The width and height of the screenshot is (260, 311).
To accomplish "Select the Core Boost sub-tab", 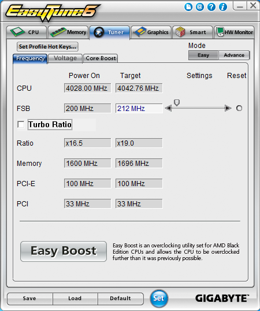I will pos(101,58).
